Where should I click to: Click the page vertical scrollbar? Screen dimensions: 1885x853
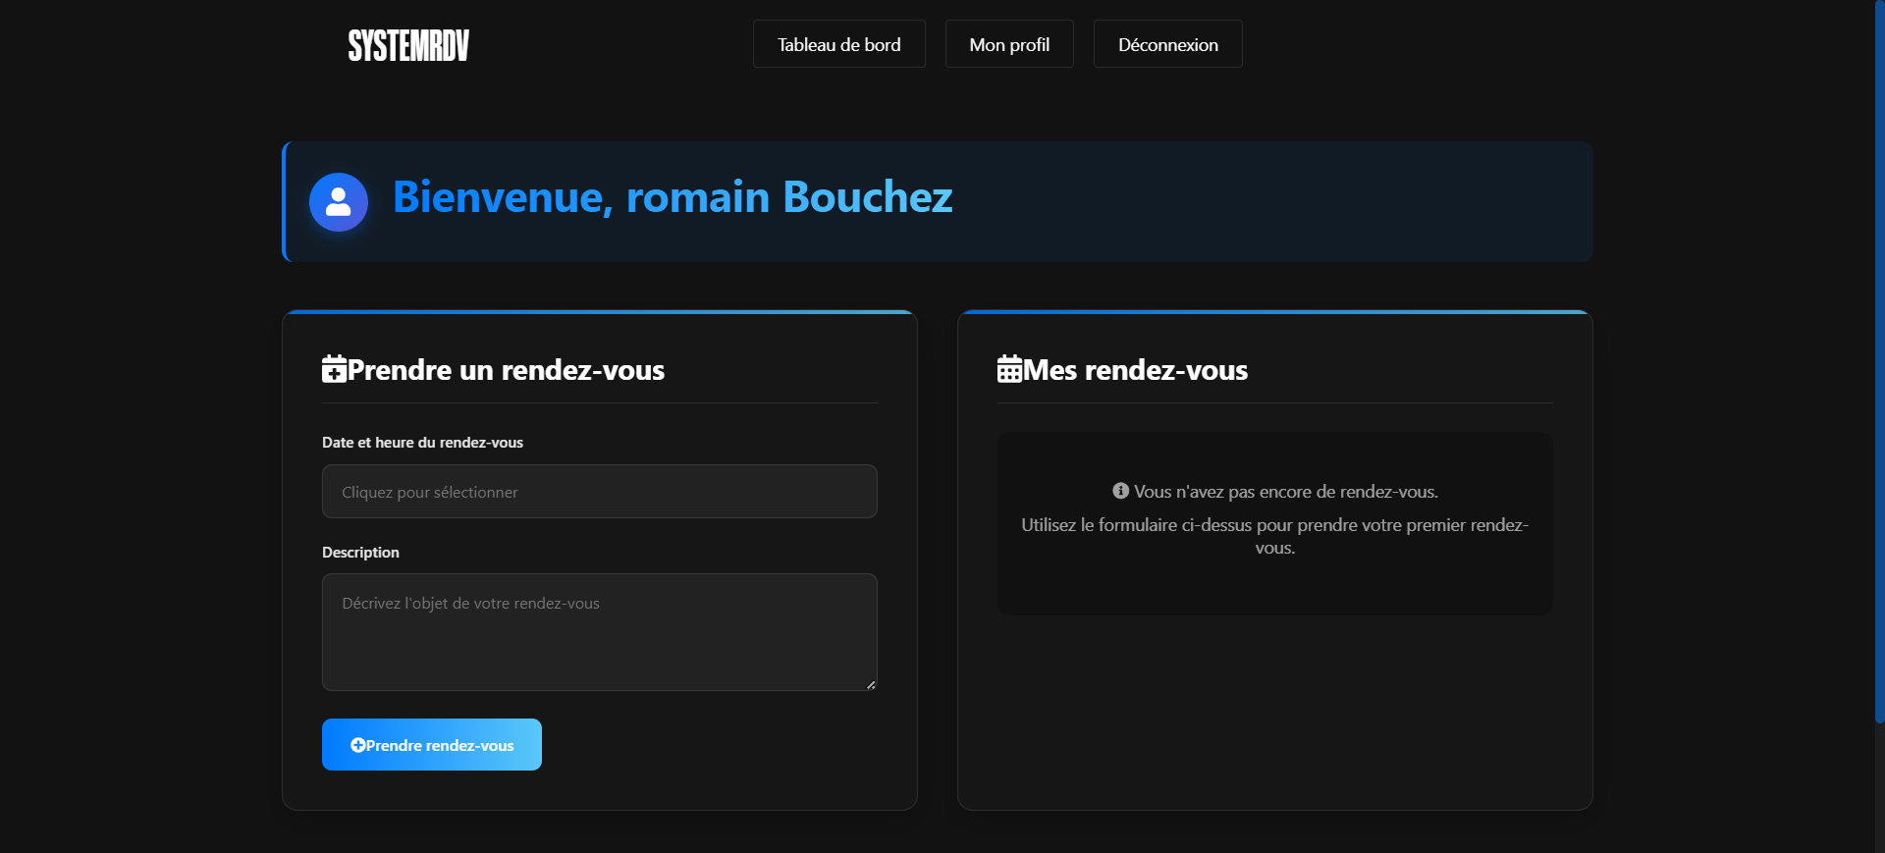[1879, 363]
